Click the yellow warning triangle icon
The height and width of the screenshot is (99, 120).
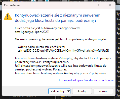8,16
